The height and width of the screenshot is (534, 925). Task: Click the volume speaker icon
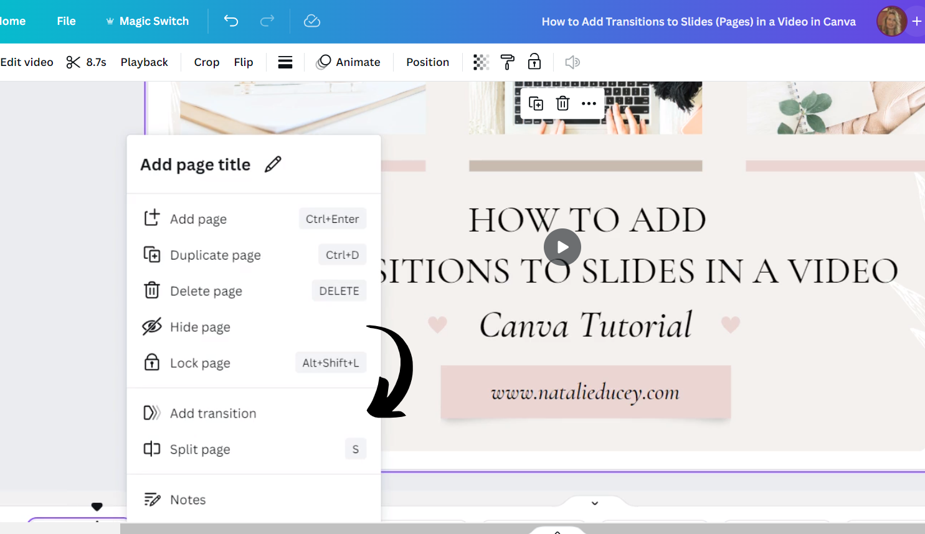point(572,62)
